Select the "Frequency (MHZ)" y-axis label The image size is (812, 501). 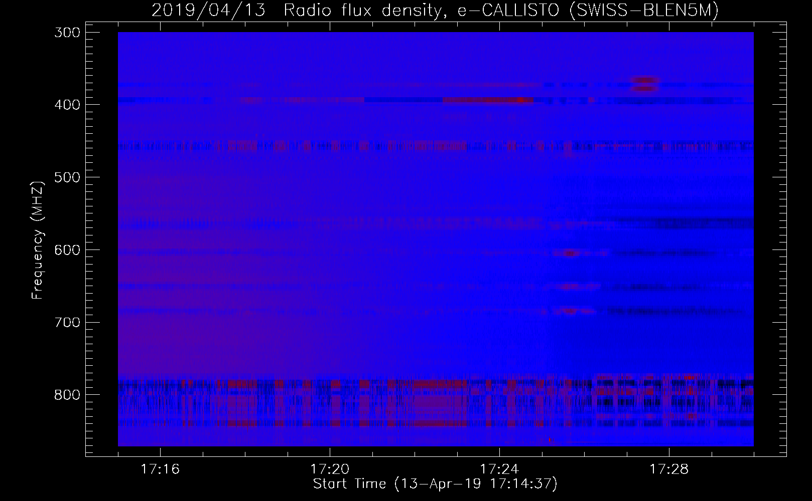pos(38,239)
